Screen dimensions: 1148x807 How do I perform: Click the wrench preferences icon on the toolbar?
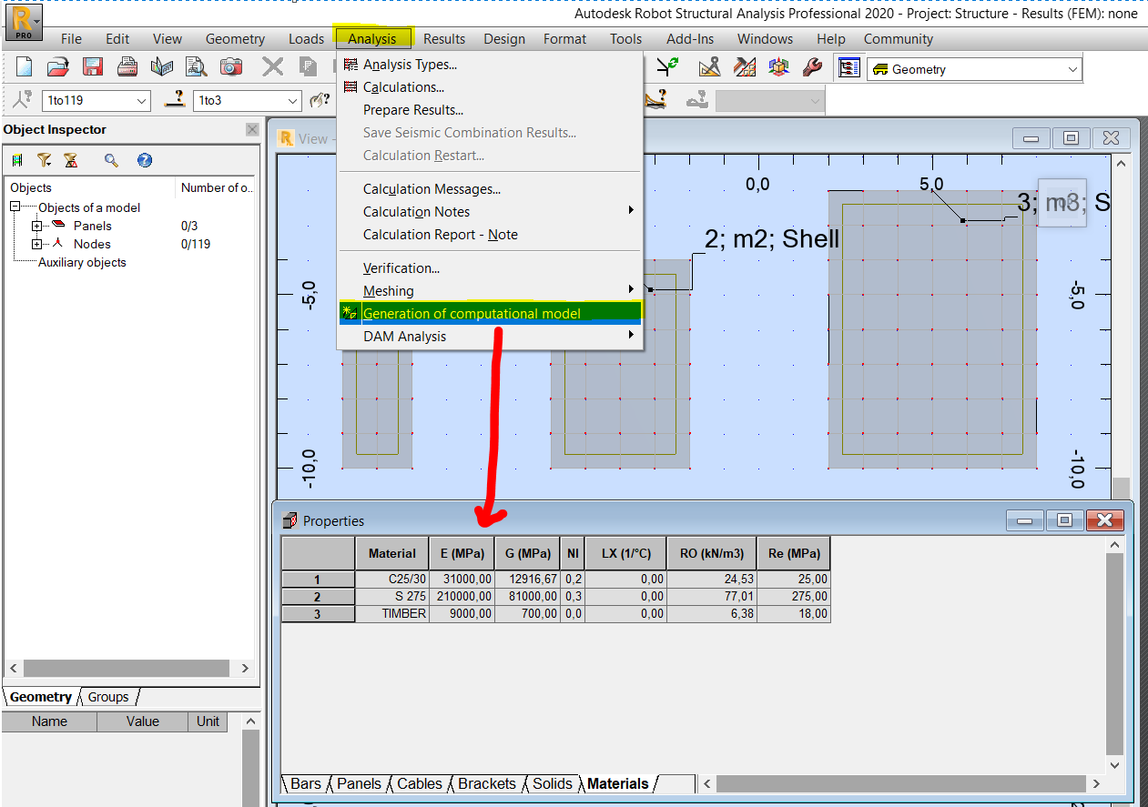click(812, 66)
